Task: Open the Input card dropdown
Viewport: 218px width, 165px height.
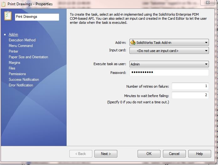Action: (169, 51)
